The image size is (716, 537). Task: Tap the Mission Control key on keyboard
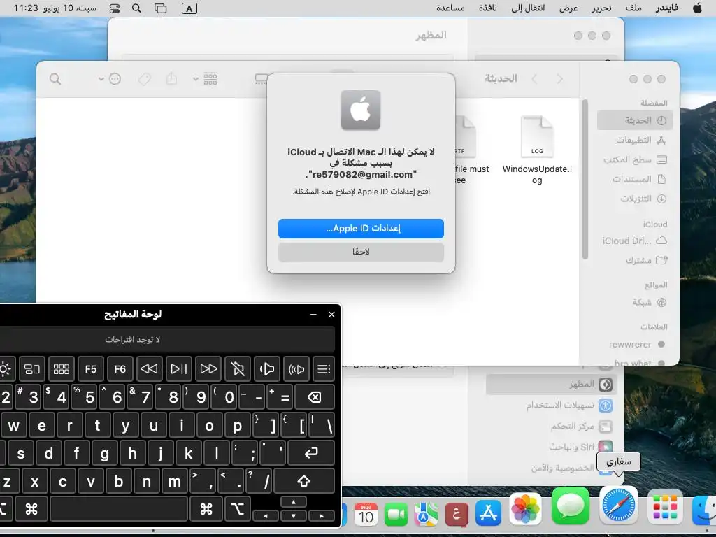(32, 369)
